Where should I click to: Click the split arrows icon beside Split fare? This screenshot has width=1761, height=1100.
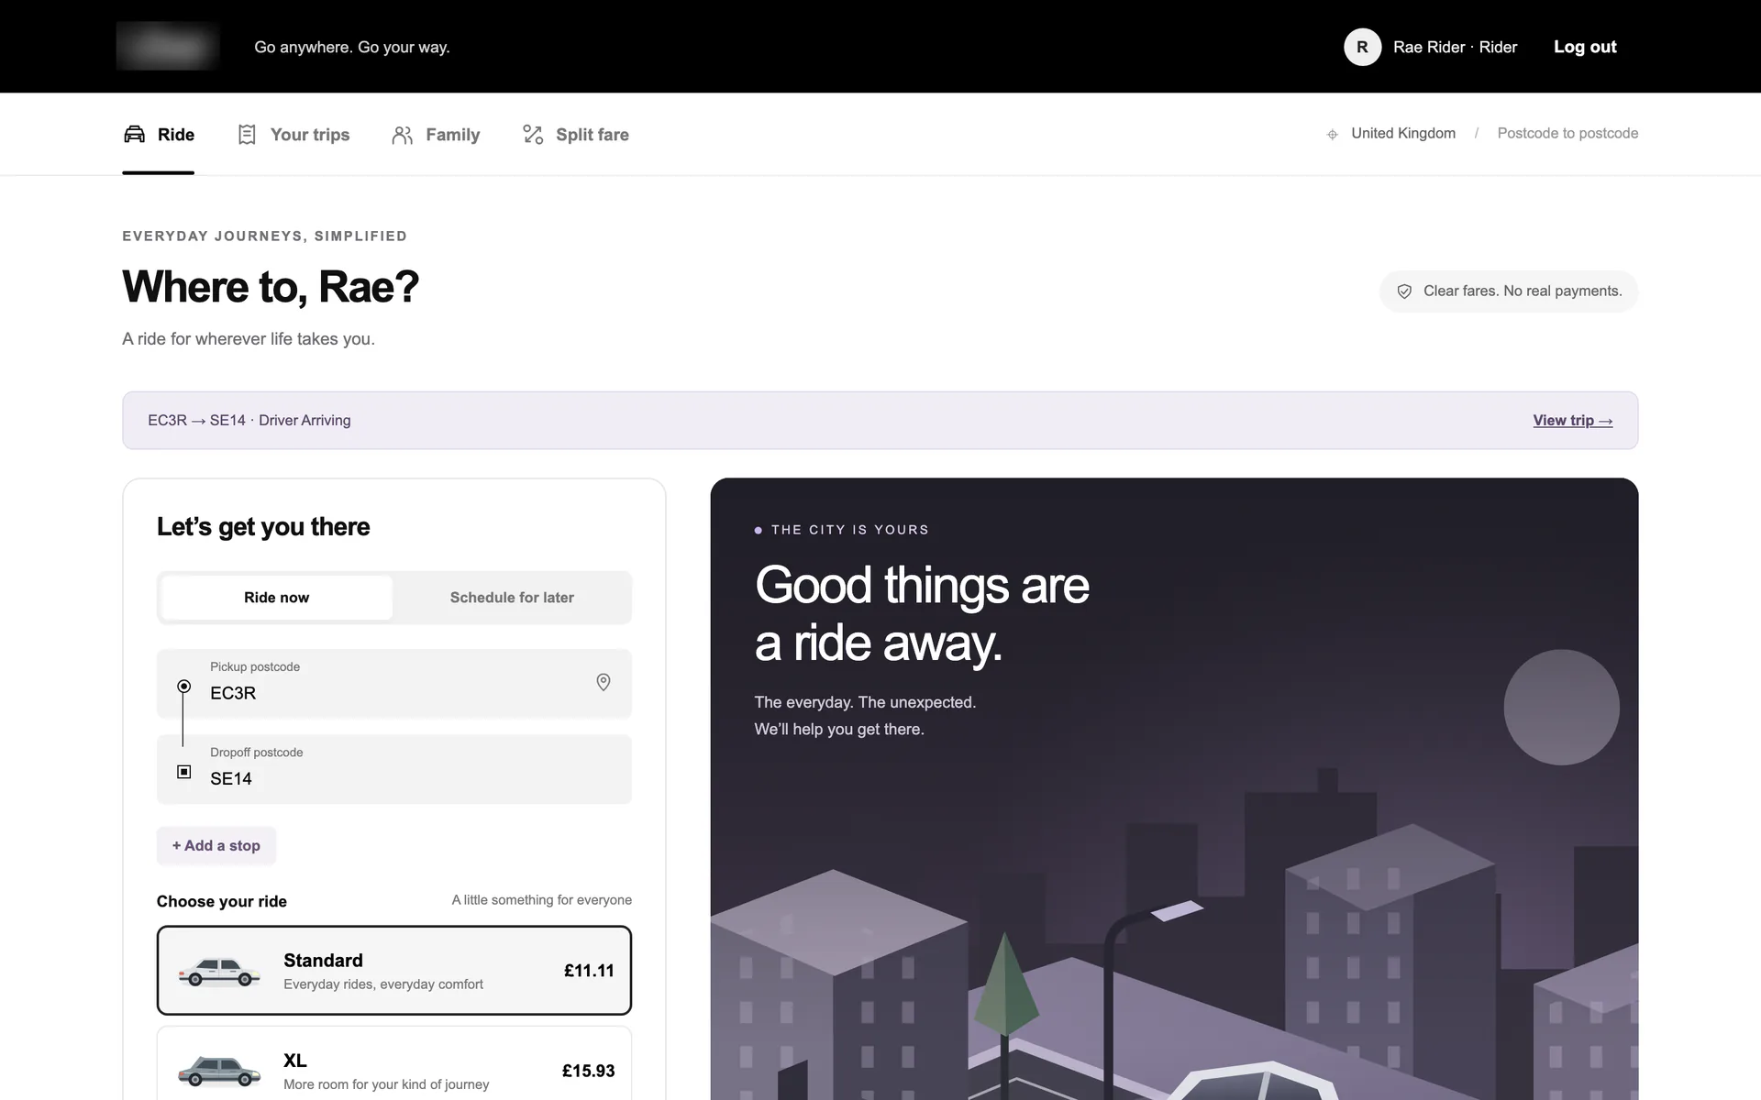(533, 135)
